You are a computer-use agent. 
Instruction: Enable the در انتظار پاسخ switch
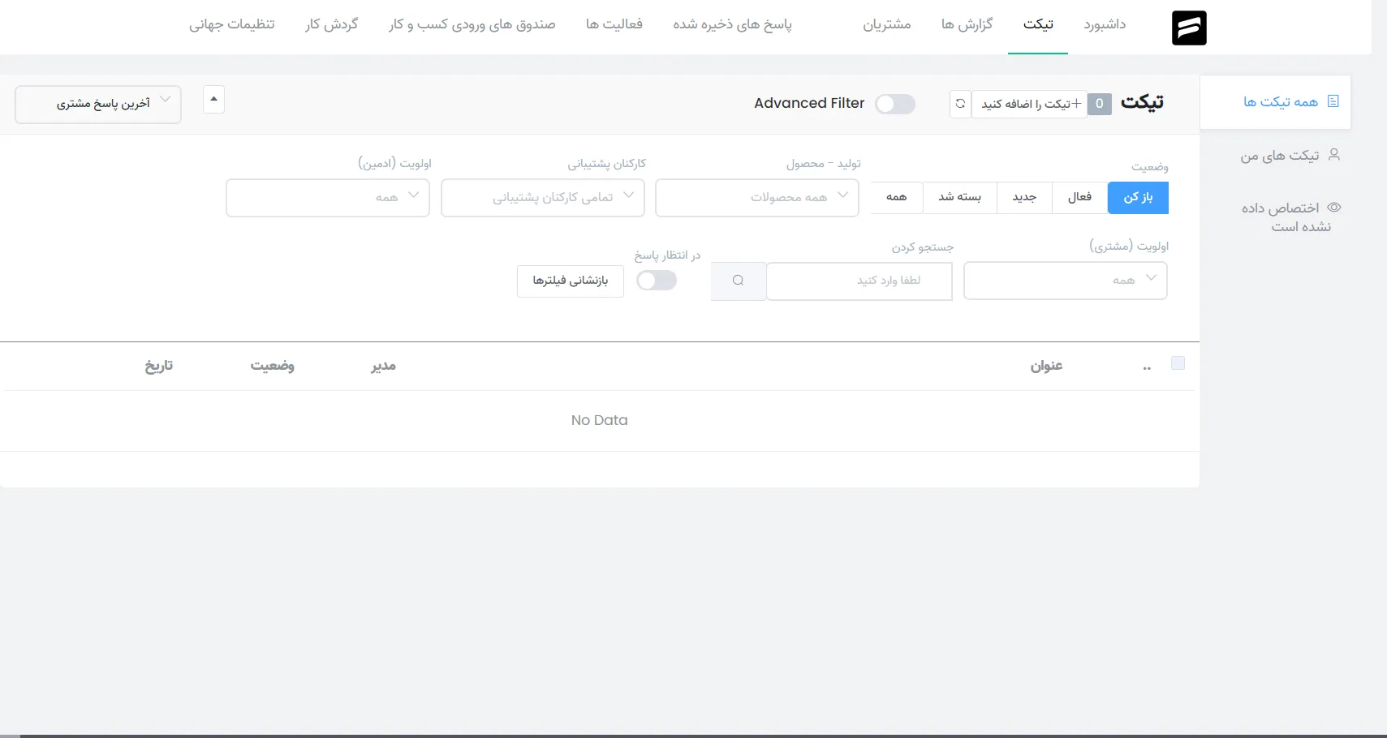tap(657, 281)
